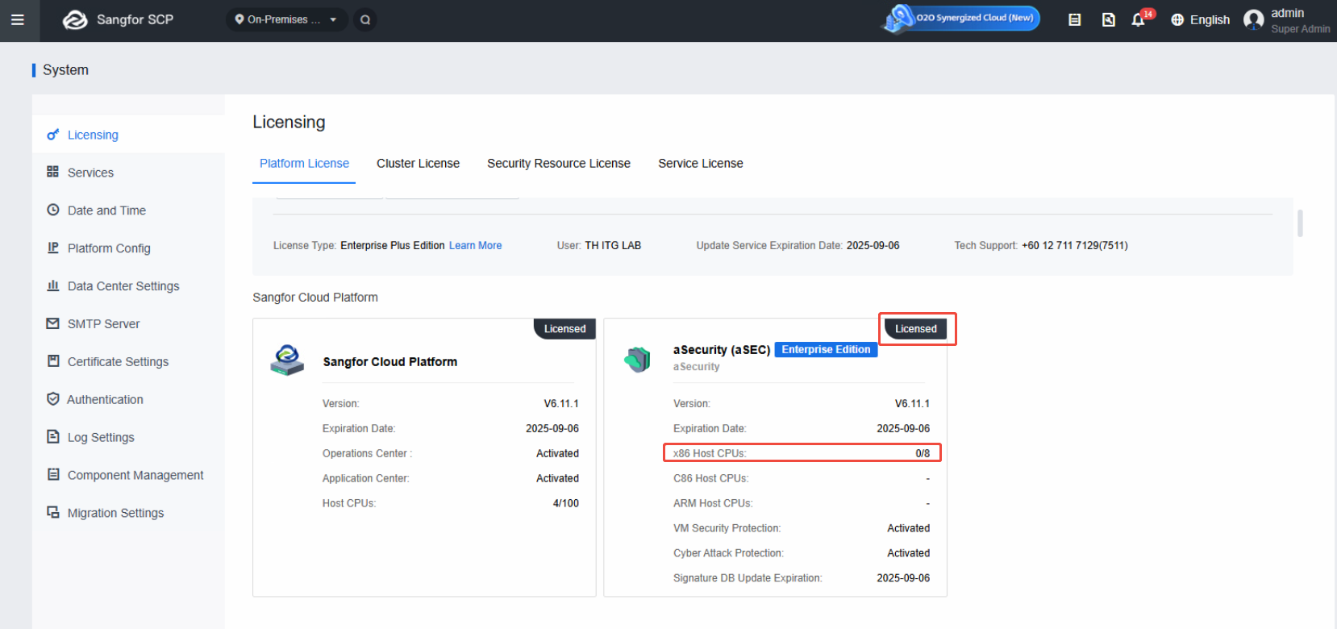1337x629 pixels.
Task: Open Date and Time settings
Action: pos(128,210)
